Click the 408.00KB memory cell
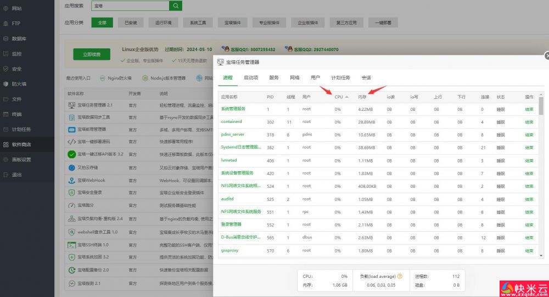Screen dimensions: 549x297 pos(367,186)
